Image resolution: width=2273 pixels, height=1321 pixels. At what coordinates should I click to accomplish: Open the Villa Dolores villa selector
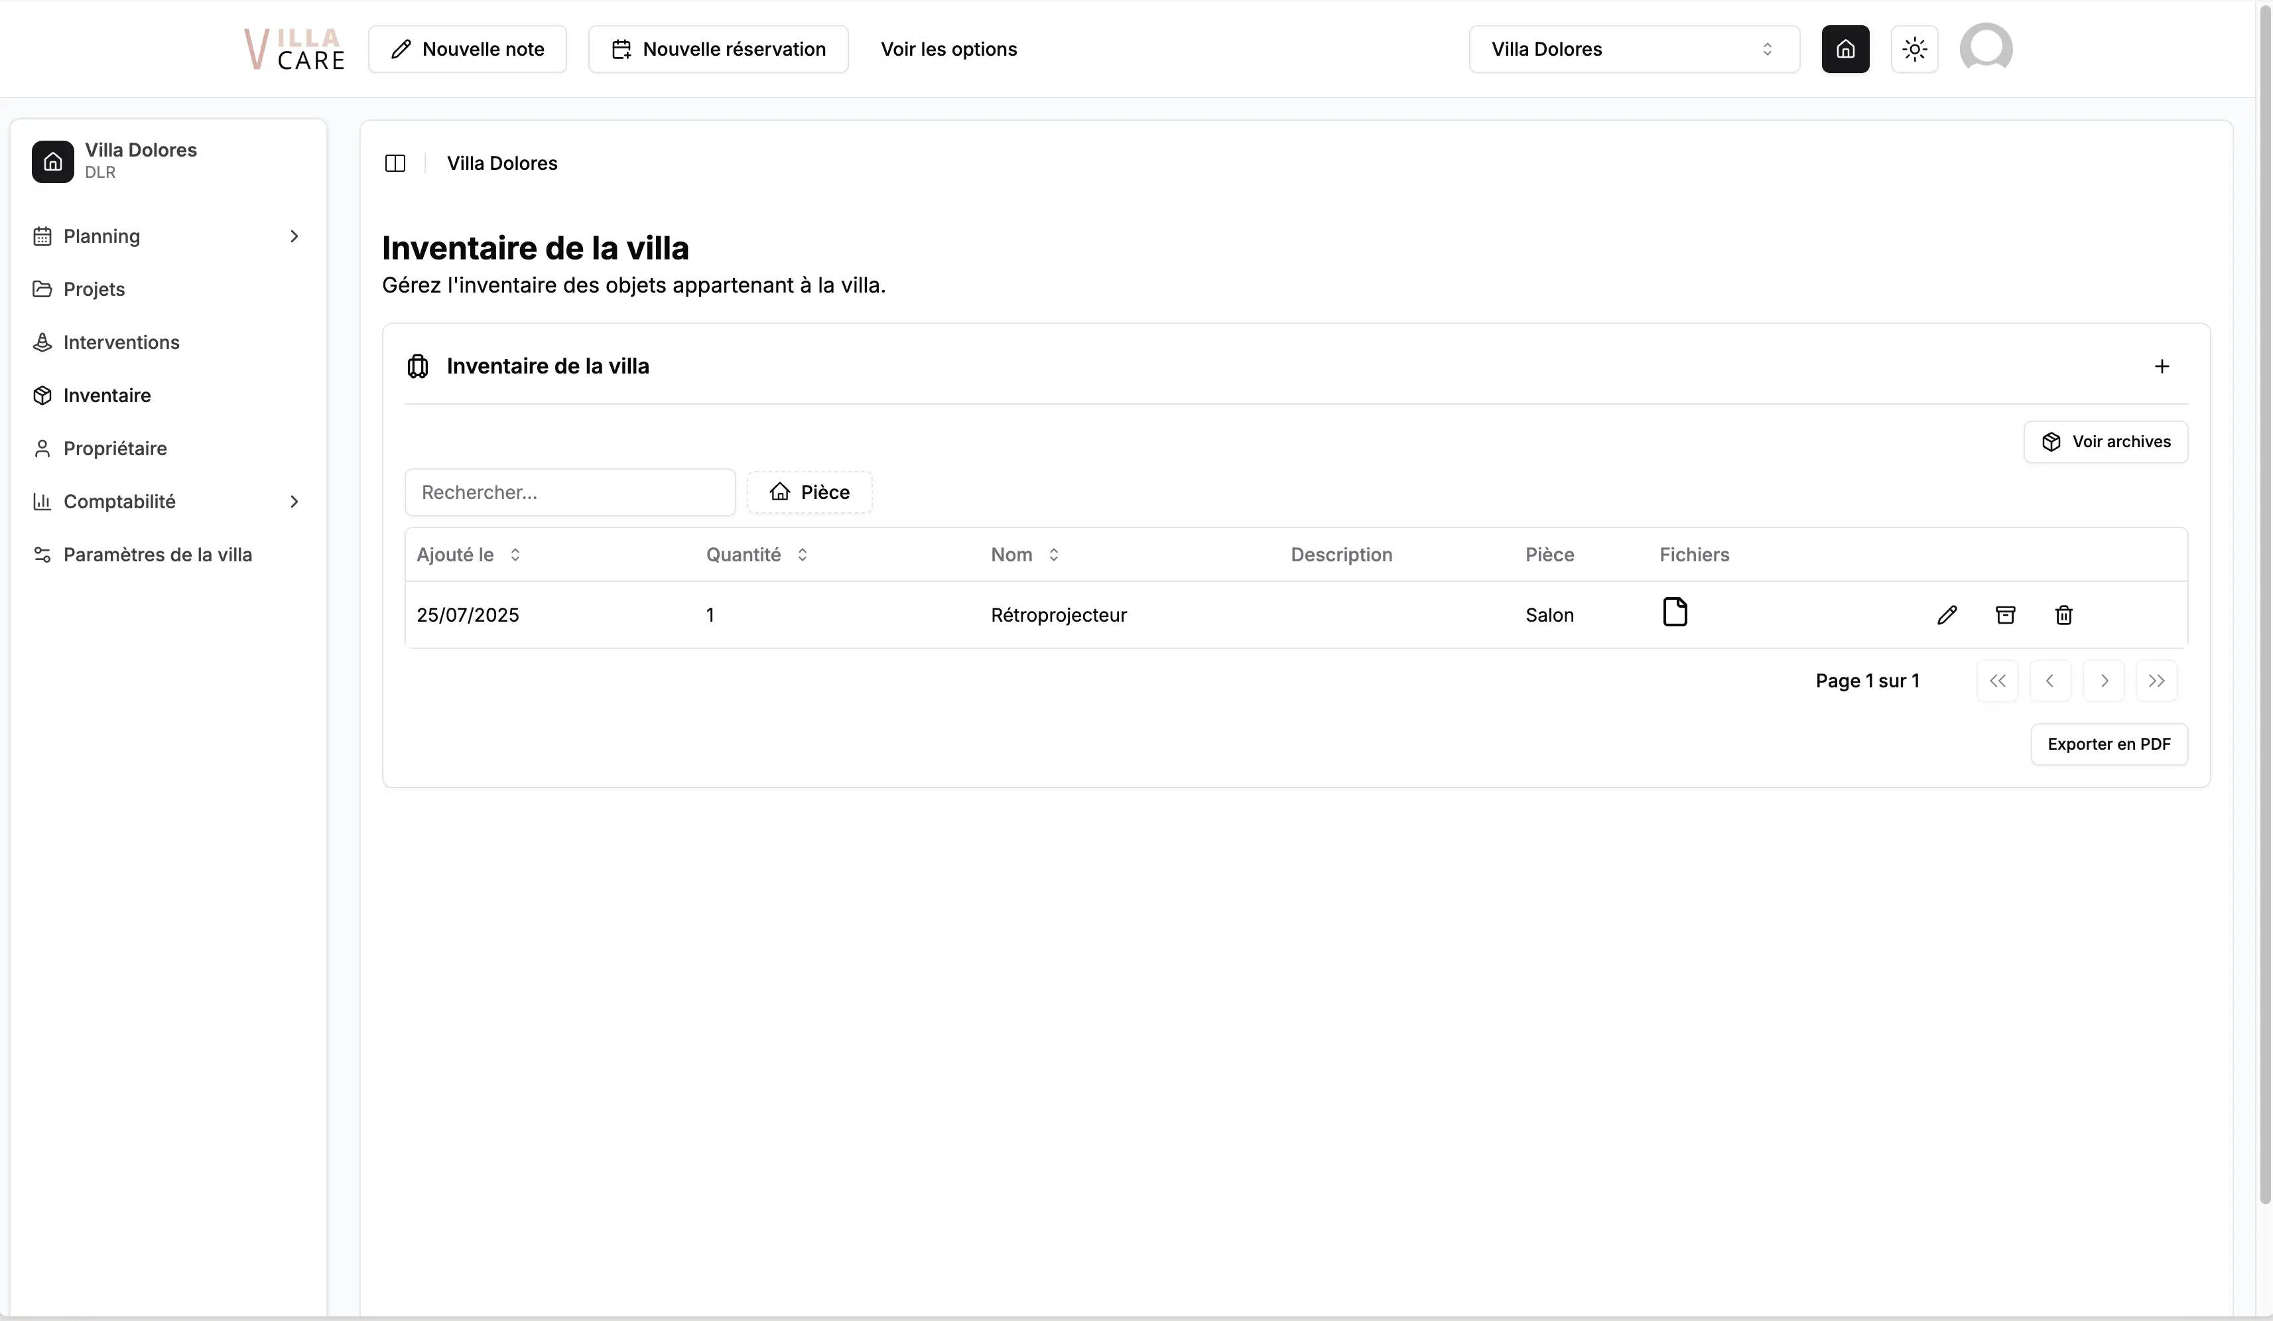pos(1634,48)
